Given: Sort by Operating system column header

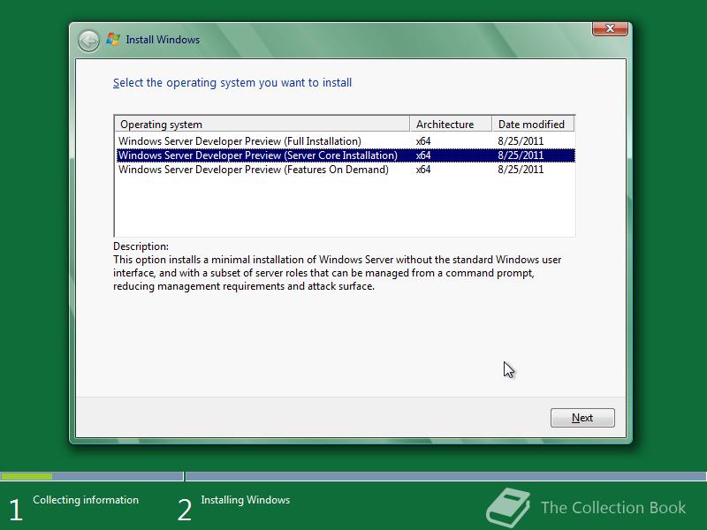Looking at the screenshot, I should coord(262,124).
